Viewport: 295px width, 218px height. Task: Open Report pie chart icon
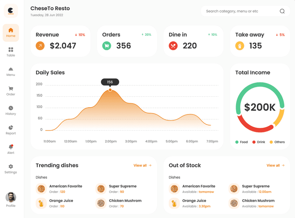[x=11, y=128]
